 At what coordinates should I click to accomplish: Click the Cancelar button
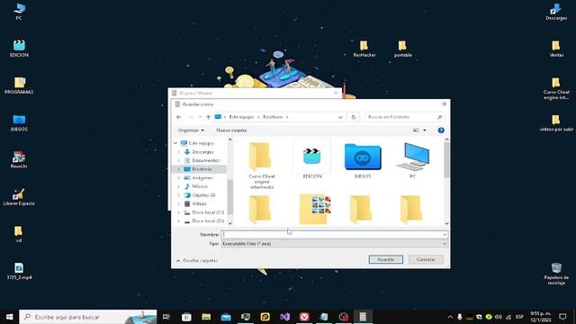click(426, 259)
